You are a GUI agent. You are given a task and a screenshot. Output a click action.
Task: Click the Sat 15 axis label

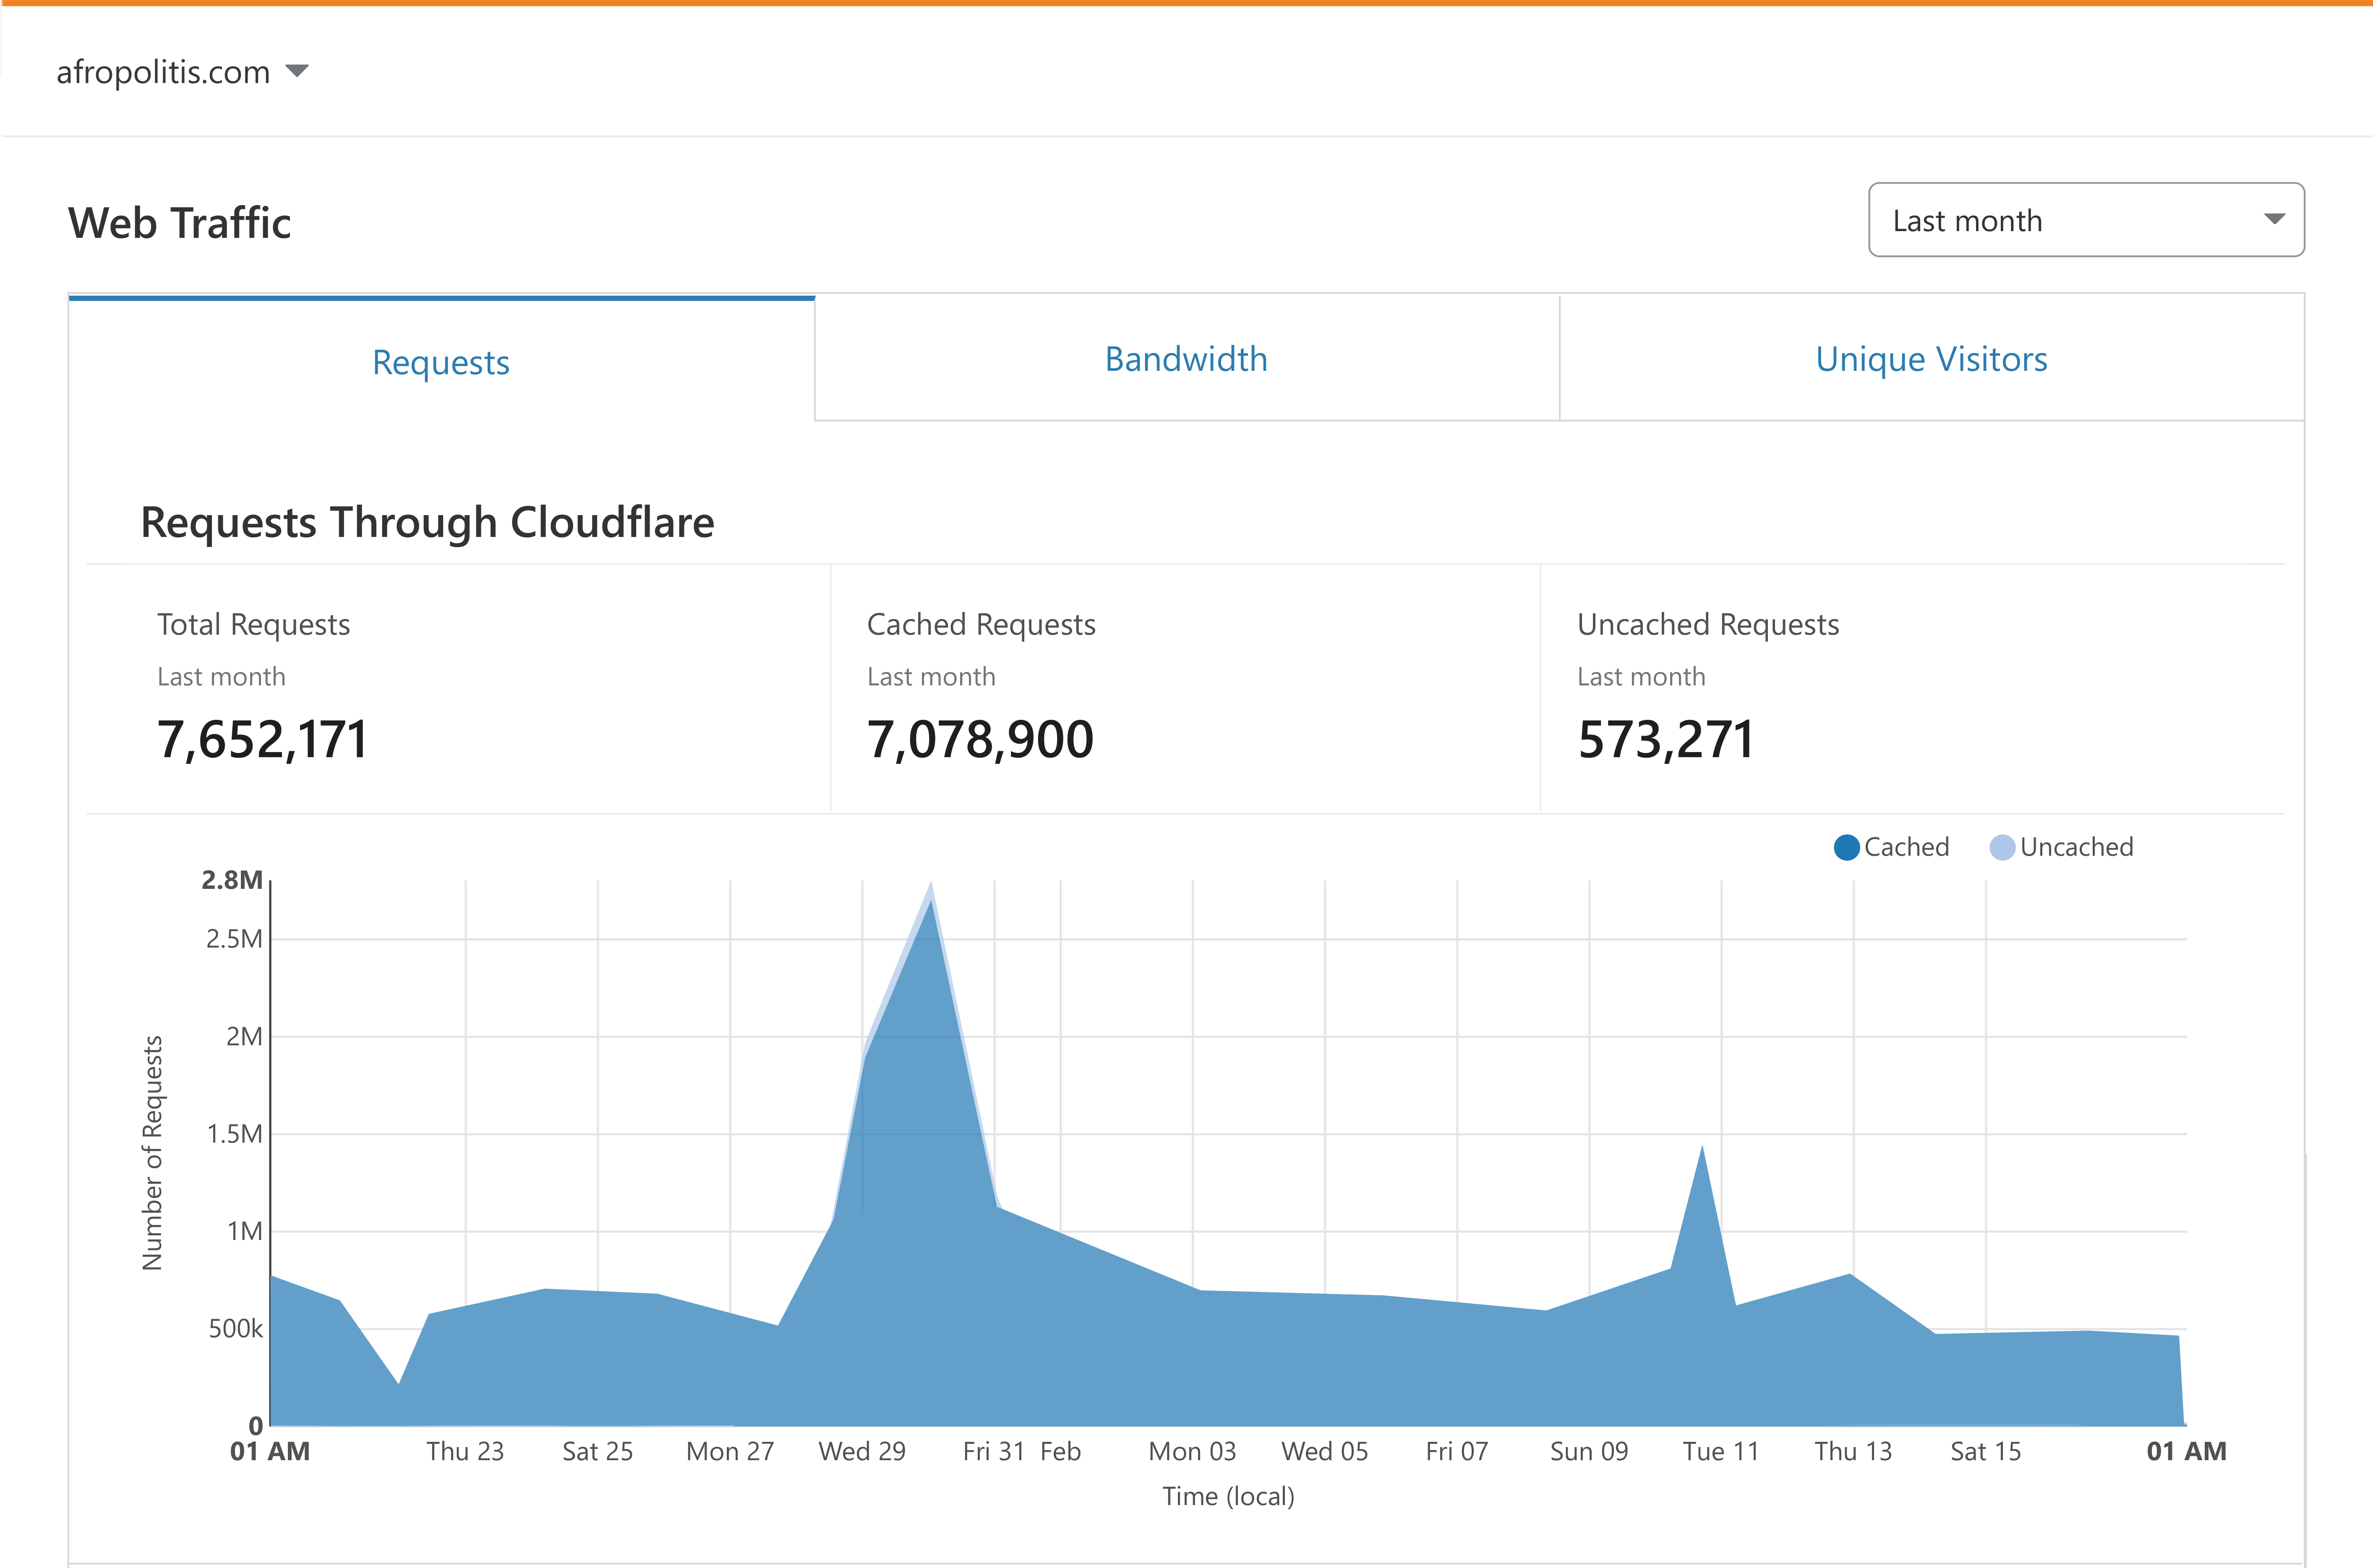point(1985,1451)
